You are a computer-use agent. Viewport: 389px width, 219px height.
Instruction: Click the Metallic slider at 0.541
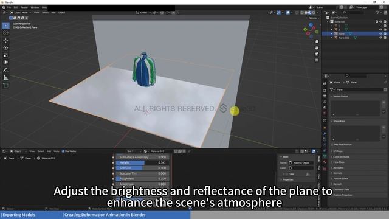[x=143, y=162]
